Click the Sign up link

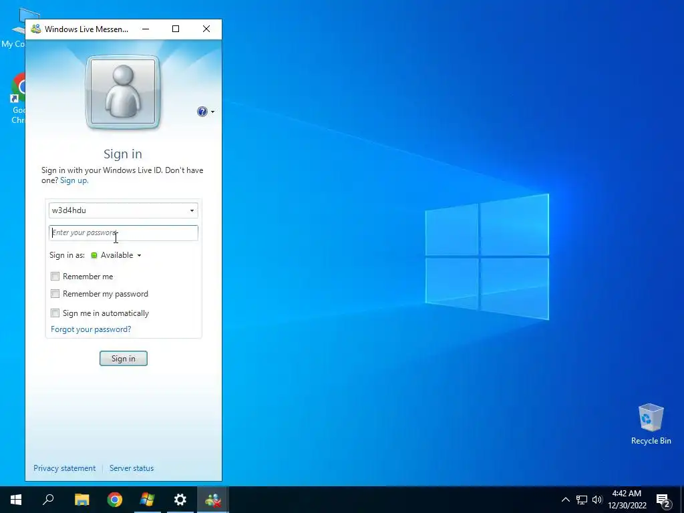(x=74, y=180)
